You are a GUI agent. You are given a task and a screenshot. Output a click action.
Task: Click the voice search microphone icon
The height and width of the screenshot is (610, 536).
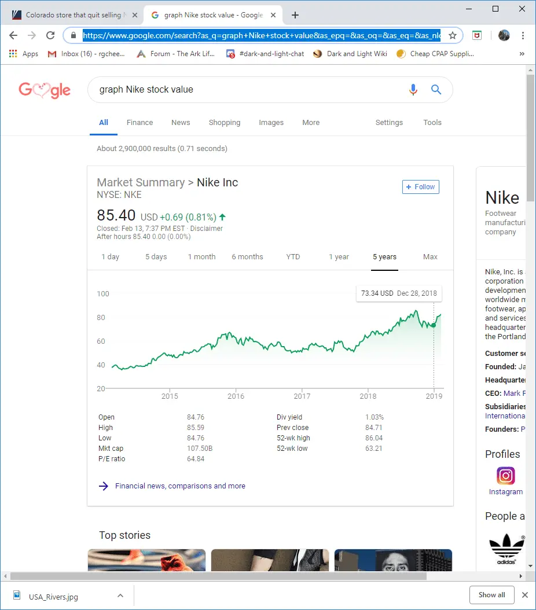pyautogui.click(x=413, y=90)
